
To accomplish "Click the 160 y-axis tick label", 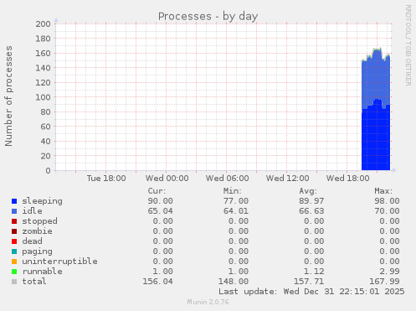I will pyautogui.click(x=43, y=54).
